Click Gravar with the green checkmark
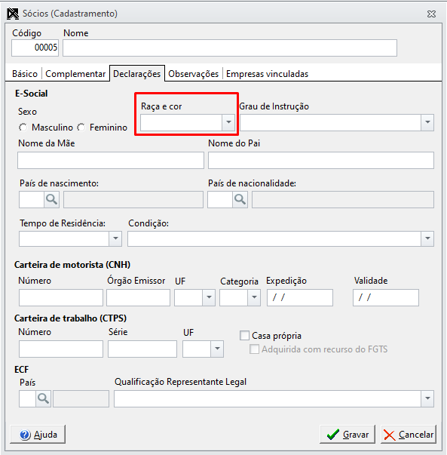 click(x=347, y=435)
